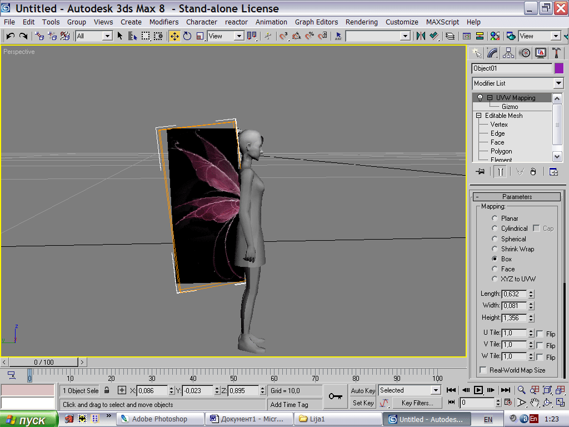Activate Select Object arrow tool
The height and width of the screenshot is (427, 569).
(120, 36)
